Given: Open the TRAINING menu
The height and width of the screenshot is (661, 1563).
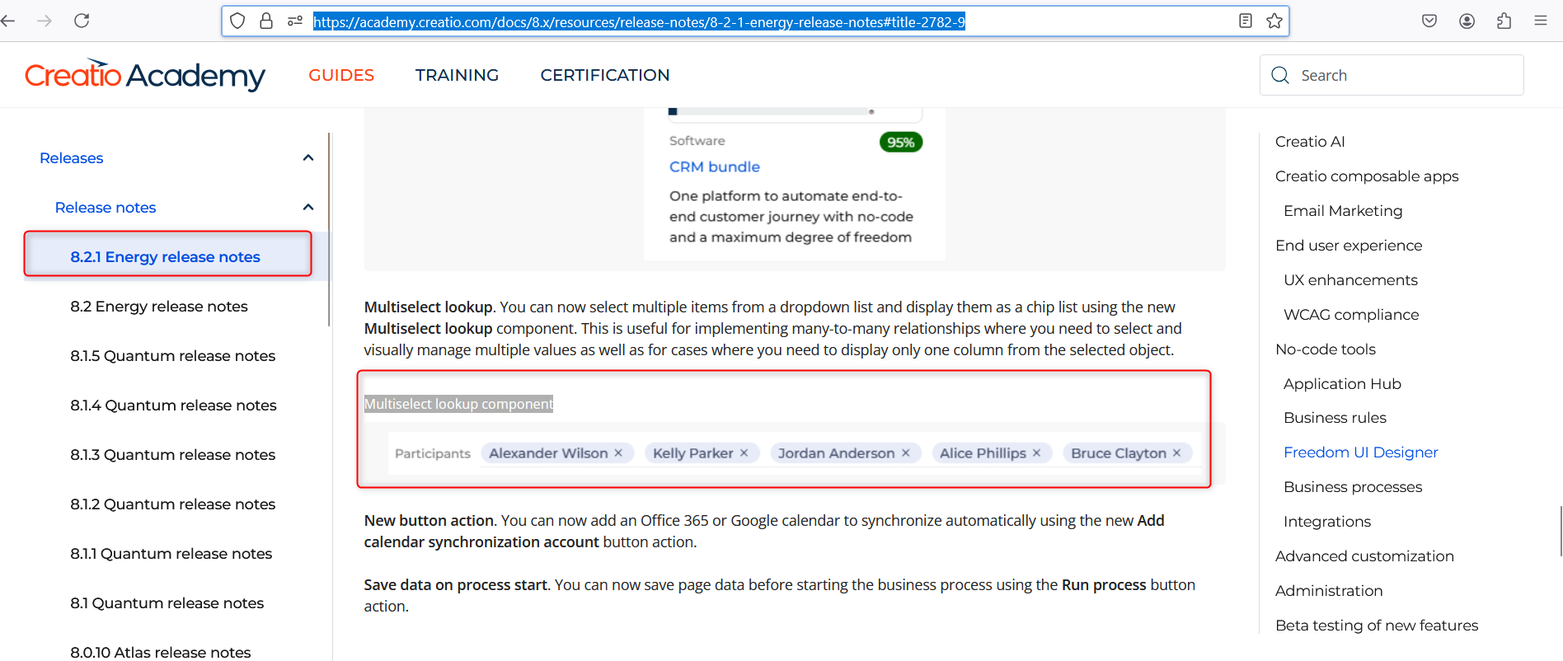Looking at the screenshot, I should (x=457, y=75).
